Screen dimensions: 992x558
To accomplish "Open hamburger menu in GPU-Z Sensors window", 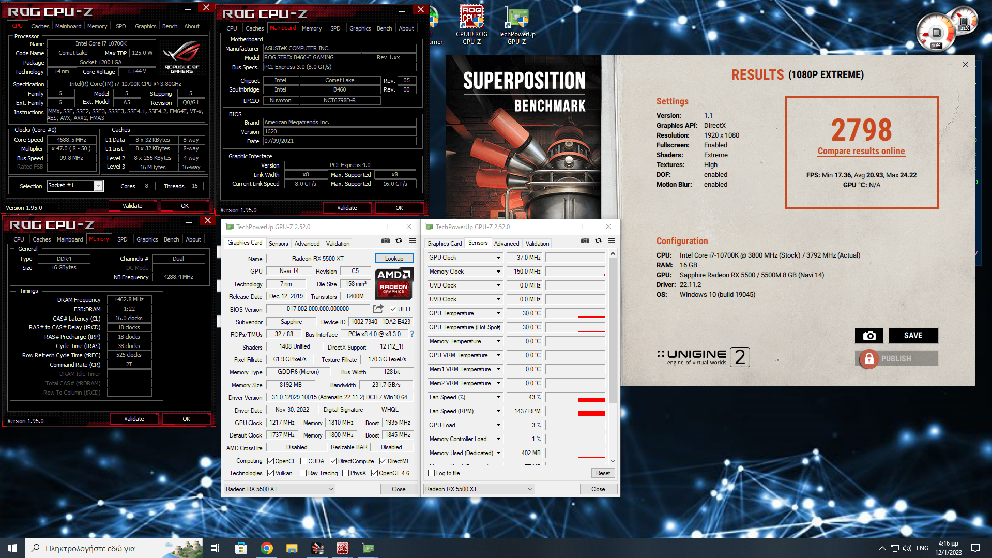I will point(612,240).
